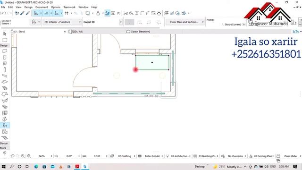Click the Zoom In magnifier icon
302x170 pixels.
pyautogui.click(x=23, y=156)
